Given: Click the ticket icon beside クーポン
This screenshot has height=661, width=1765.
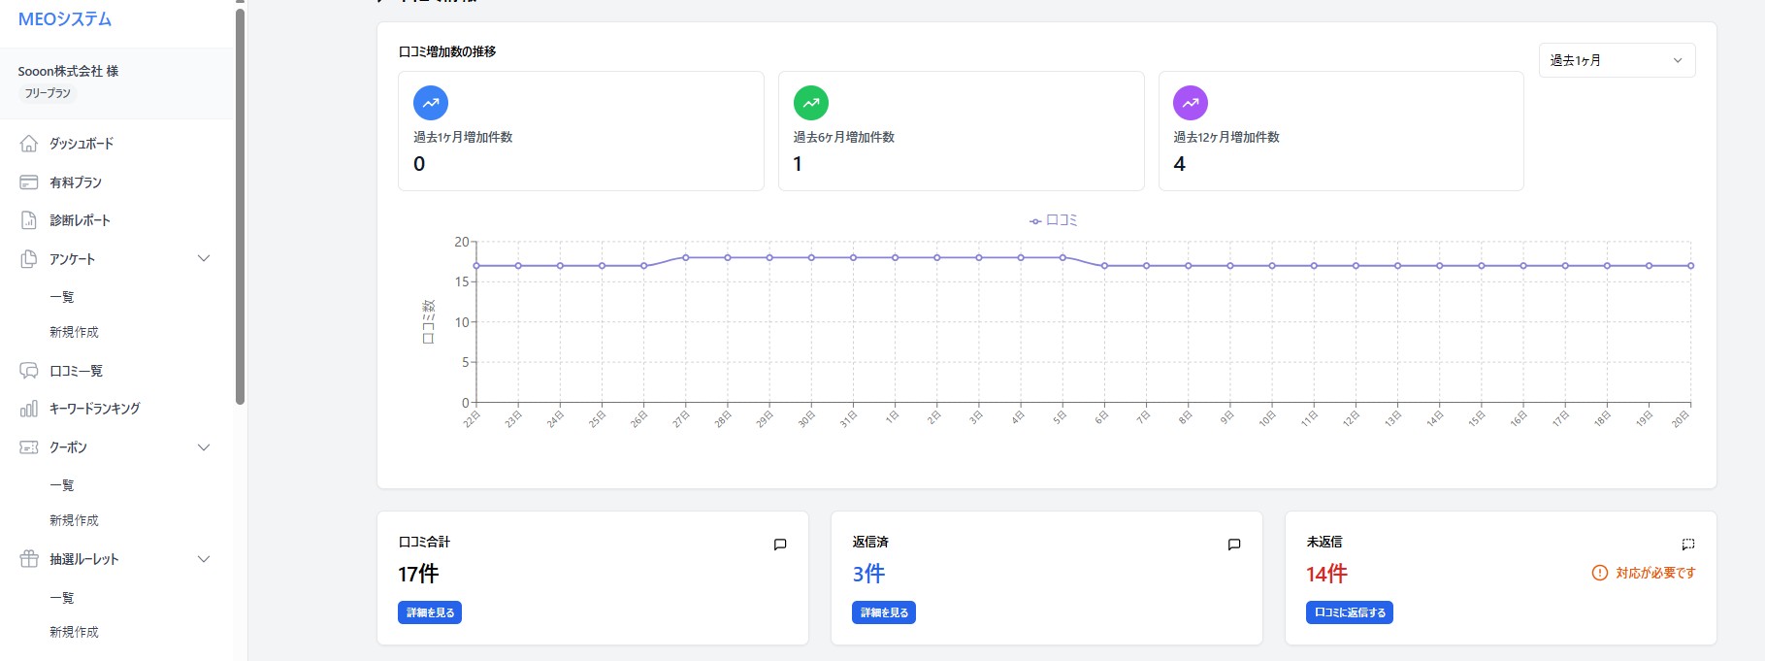Looking at the screenshot, I should pos(29,447).
